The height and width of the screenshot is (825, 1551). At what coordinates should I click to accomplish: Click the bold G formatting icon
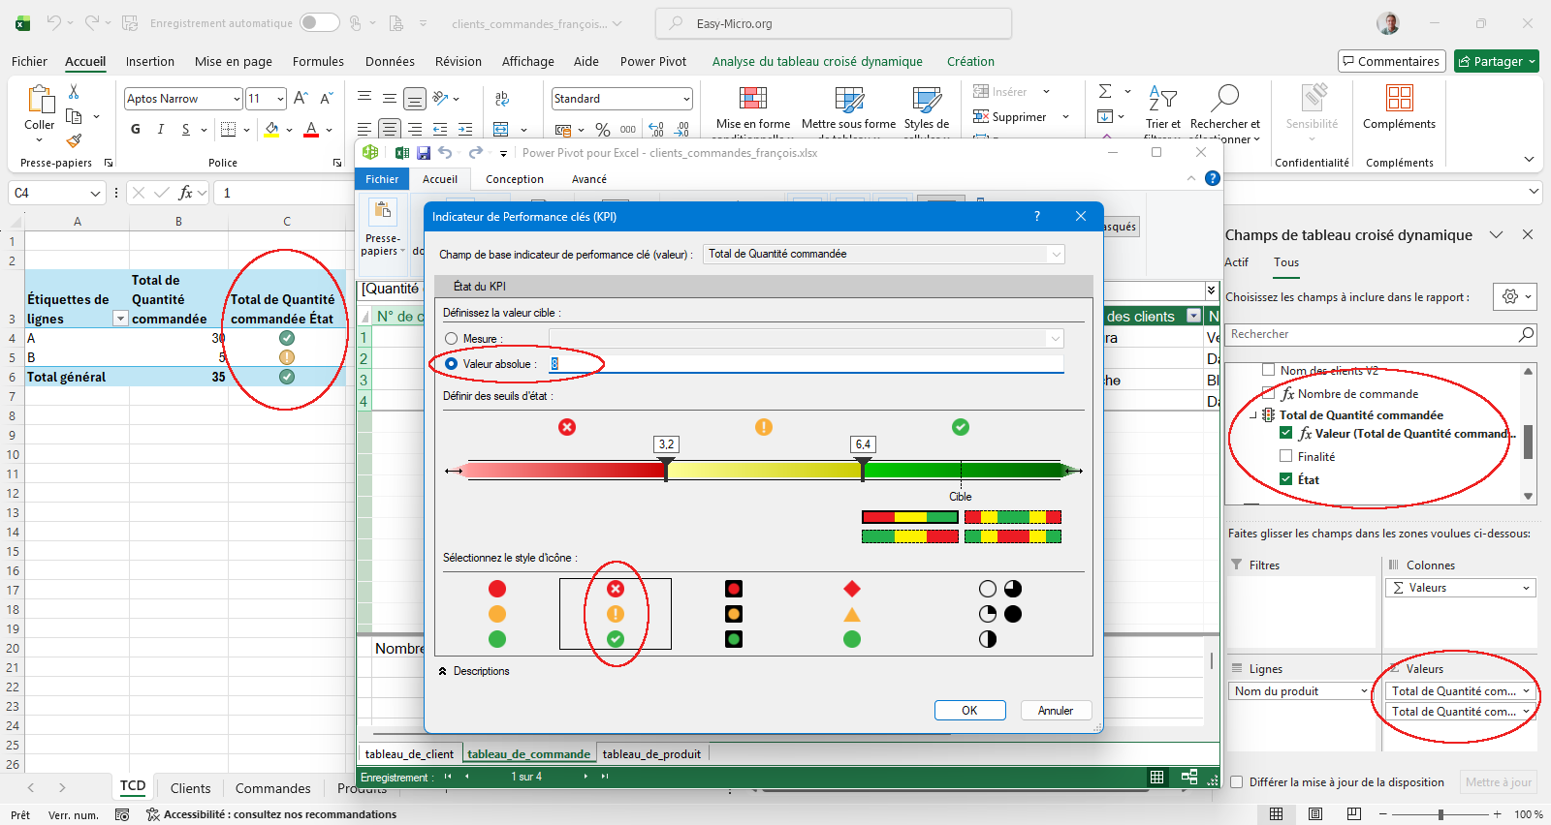[136, 129]
